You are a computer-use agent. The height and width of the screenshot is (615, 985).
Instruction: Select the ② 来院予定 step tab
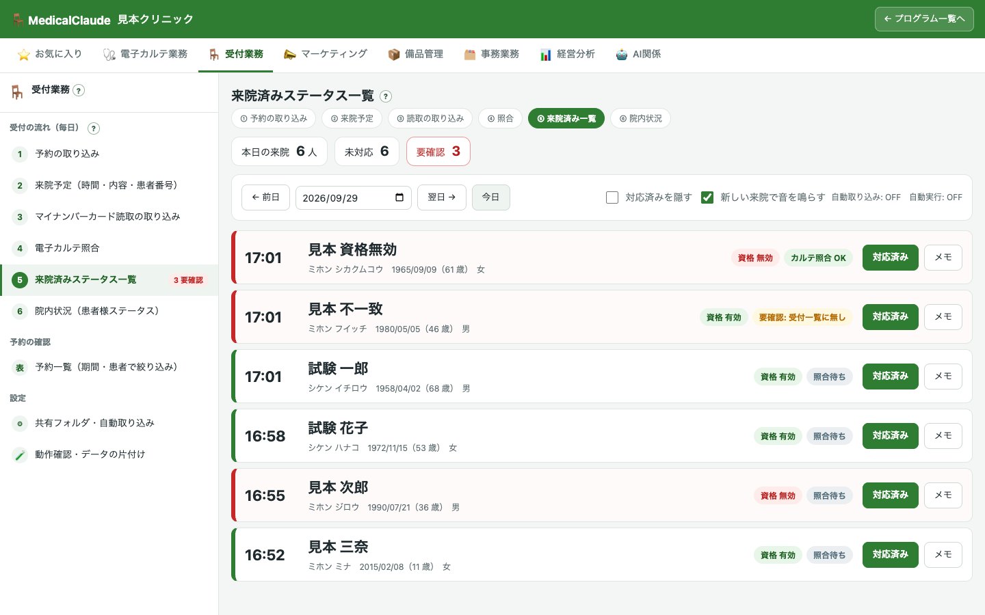[x=352, y=118]
